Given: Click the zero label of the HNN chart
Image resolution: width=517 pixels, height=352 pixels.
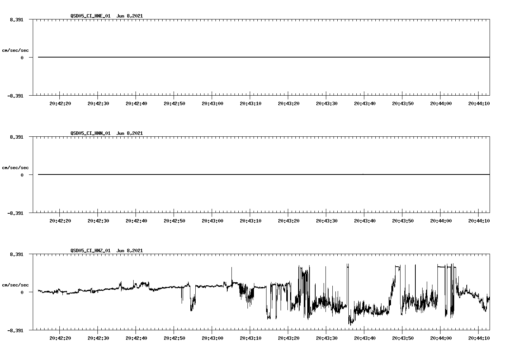Looking at the screenshot, I should tap(22, 175).
